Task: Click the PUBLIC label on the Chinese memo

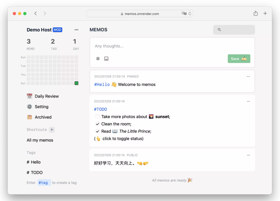Action: tap(132, 155)
